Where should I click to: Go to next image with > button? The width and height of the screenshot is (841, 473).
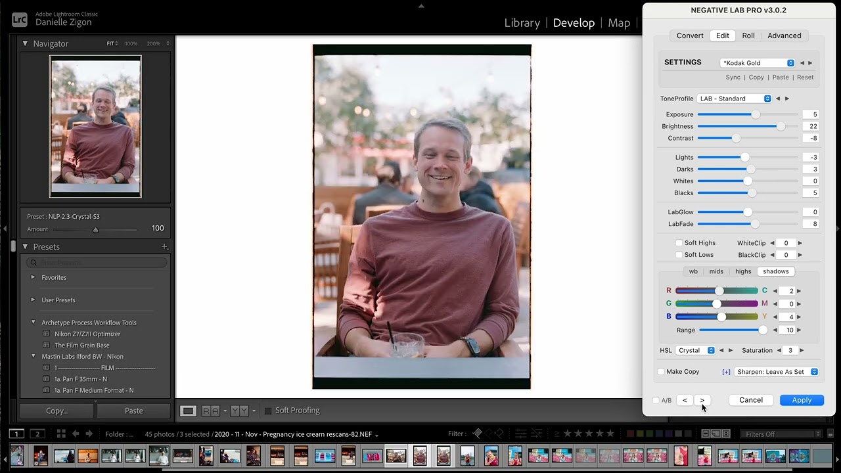click(702, 400)
